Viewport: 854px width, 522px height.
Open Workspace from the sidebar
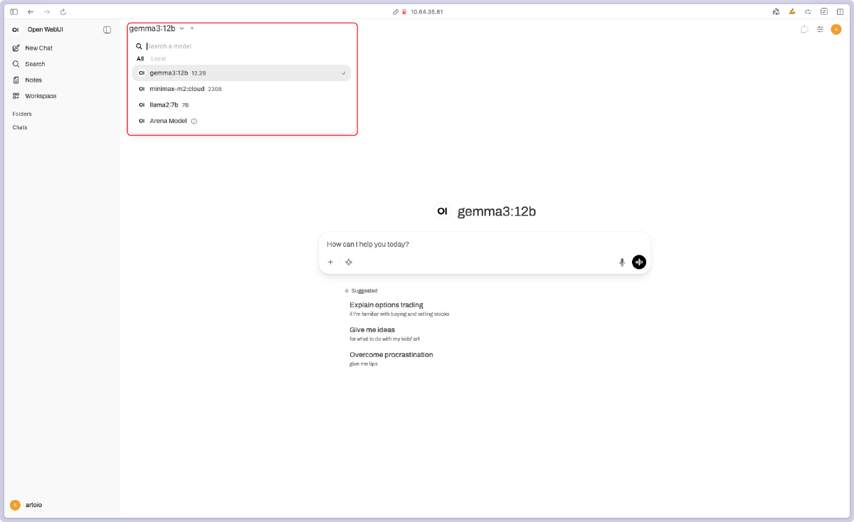tap(41, 96)
